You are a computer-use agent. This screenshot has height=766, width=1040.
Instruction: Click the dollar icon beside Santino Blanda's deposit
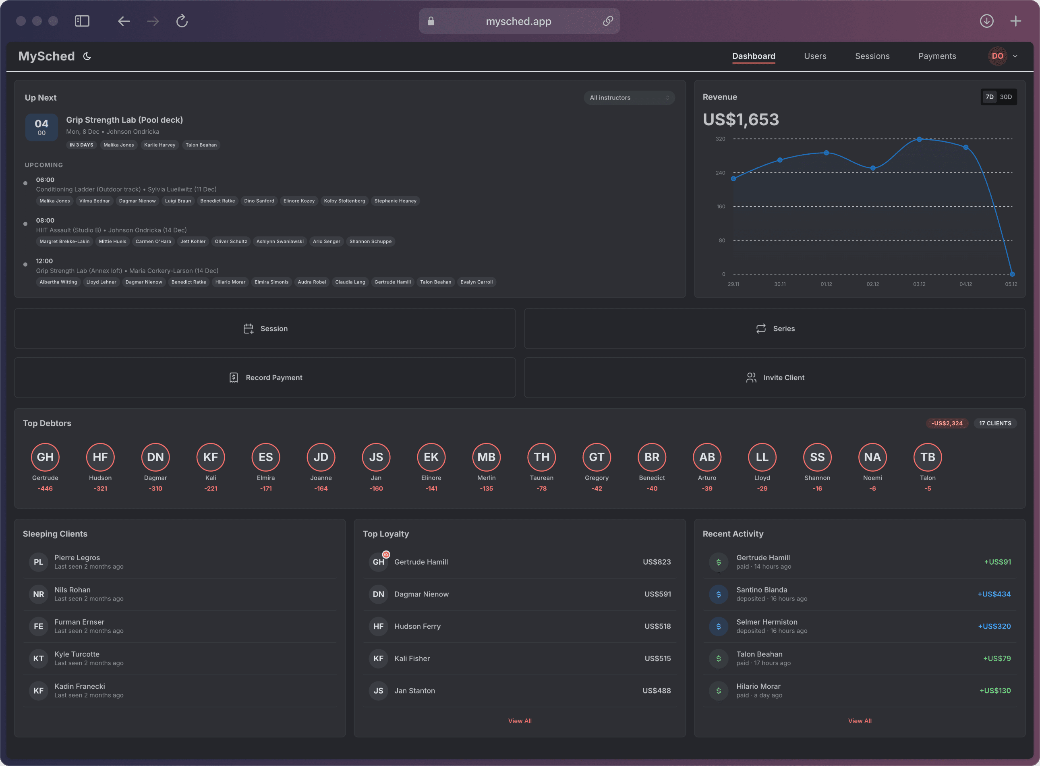tap(718, 594)
